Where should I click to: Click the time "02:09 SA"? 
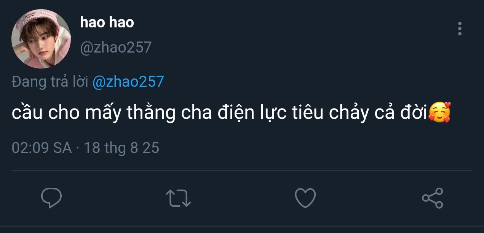pos(42,148)
